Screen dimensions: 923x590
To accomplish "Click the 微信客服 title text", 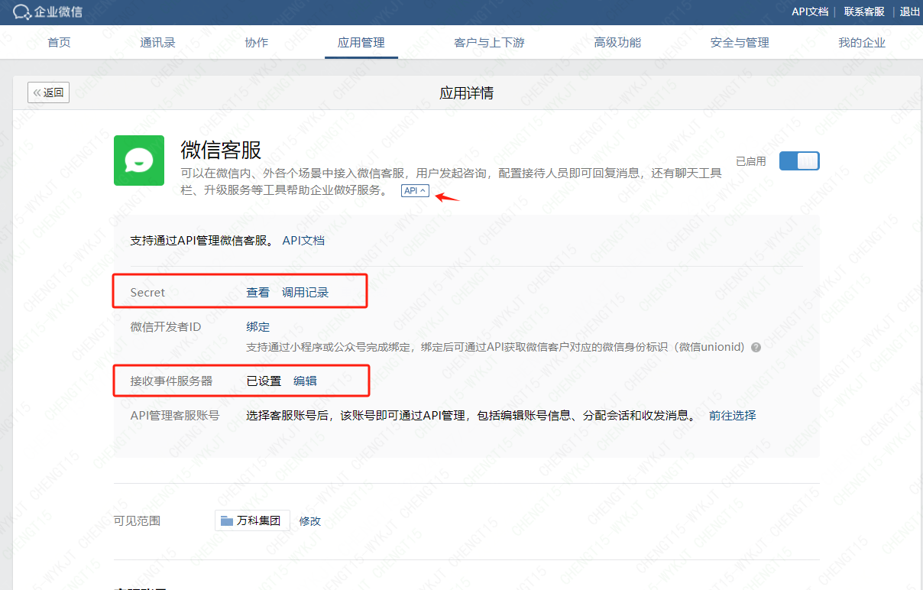I will click(x=221, y=149).
